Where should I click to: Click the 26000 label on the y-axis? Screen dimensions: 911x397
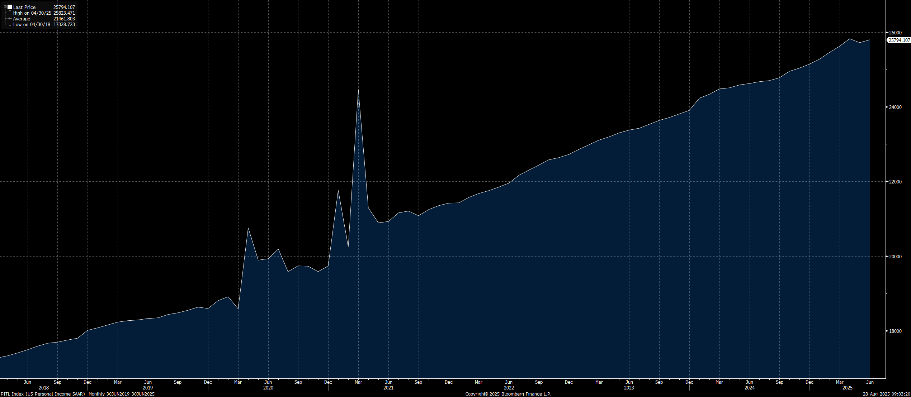[x=895, y=33]
